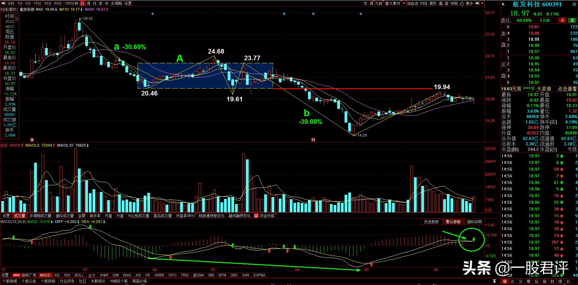Collapse the left panel with arrow-bar icon
The image size is (578, 285).
coord(3,3)
